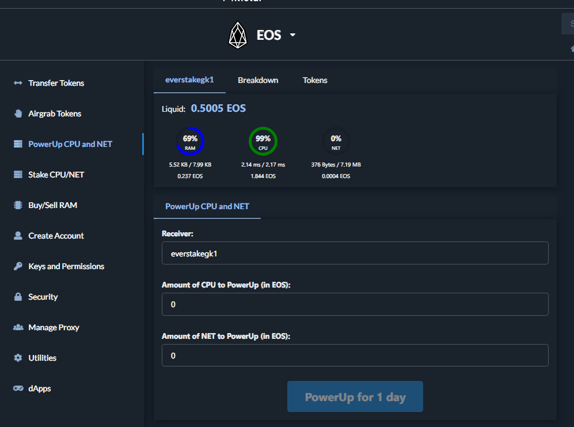This screenshot has width=574, height=427.
Task: Open dApps section
Action: [40, 388]
